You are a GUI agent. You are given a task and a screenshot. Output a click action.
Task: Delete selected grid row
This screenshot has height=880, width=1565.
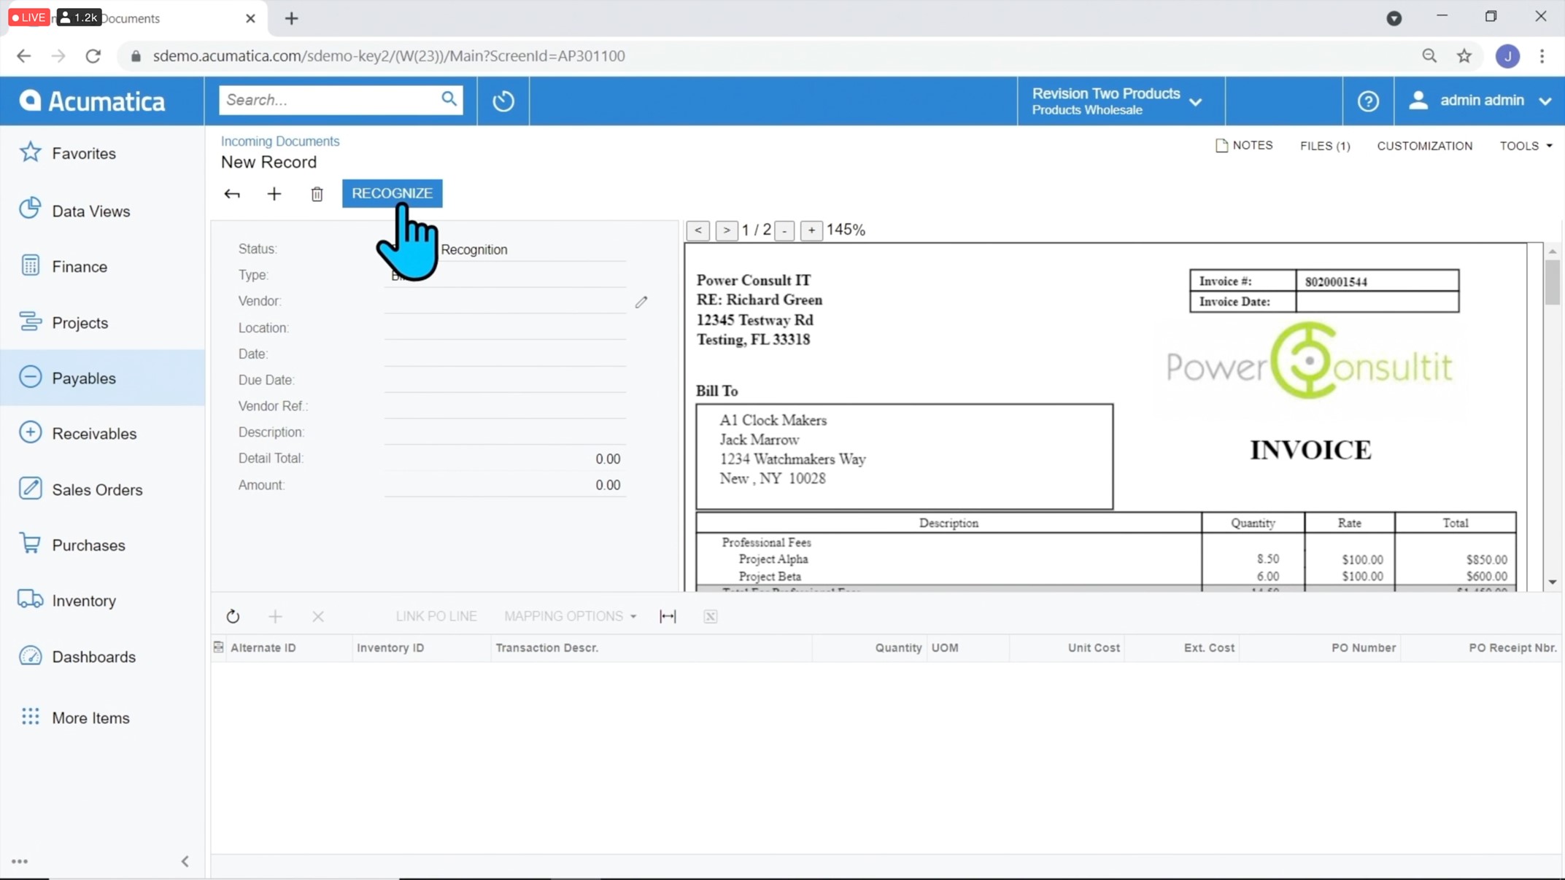[x=318, y=617]
